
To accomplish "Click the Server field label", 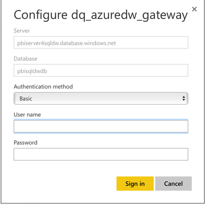I will coord(22,31).
